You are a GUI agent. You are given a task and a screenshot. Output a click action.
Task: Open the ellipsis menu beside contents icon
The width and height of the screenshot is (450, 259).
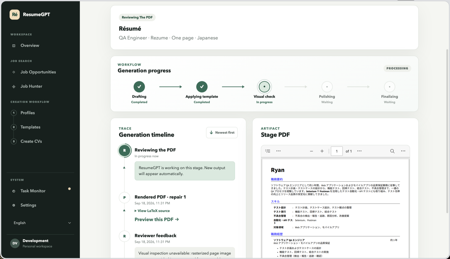(x=278, y=151)
